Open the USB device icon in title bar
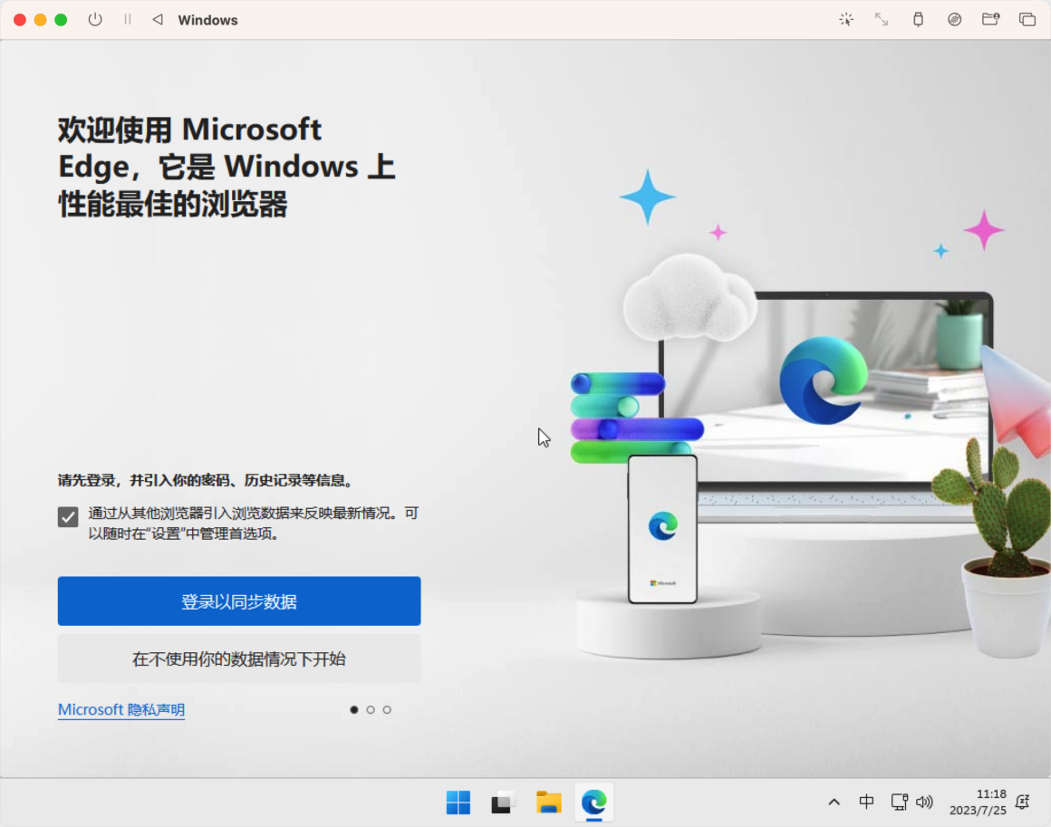The height and width of the screenshot is (827, 1051). 919,19
